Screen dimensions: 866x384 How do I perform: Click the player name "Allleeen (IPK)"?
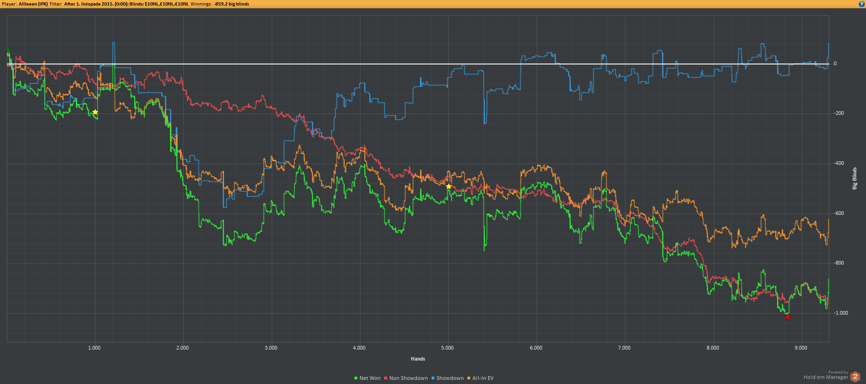(33, 4)
